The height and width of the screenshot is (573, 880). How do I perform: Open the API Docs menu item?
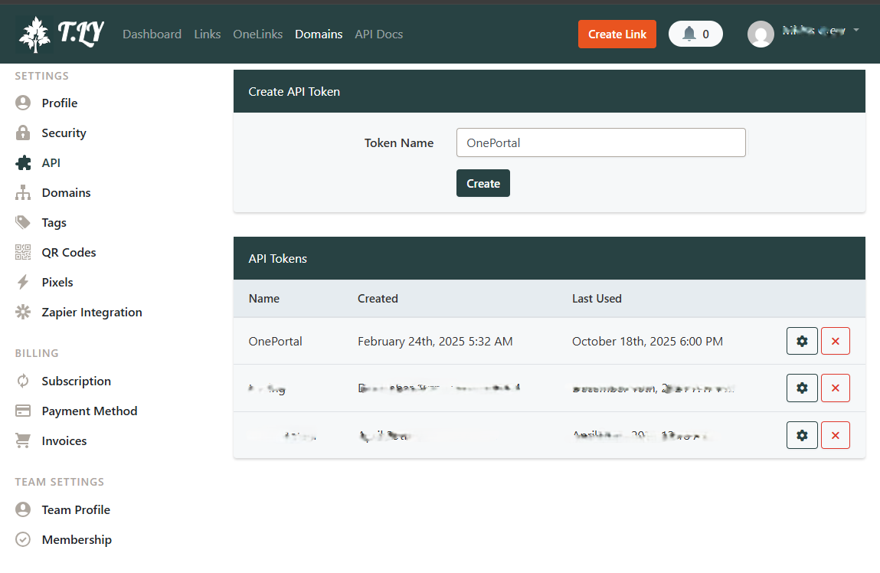pos(378,34)
